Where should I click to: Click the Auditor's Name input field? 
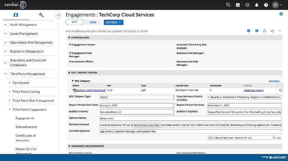(x=137, y=112)
